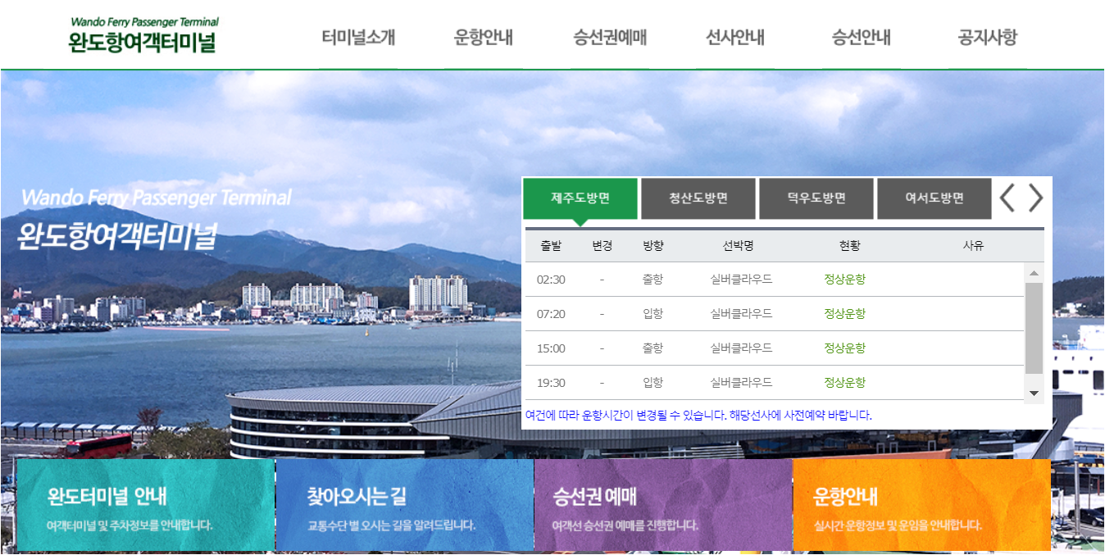Click the schedule list scrollbar thumb
The width and height of the screenshot is (1105, 555).
coord(1034,328)
